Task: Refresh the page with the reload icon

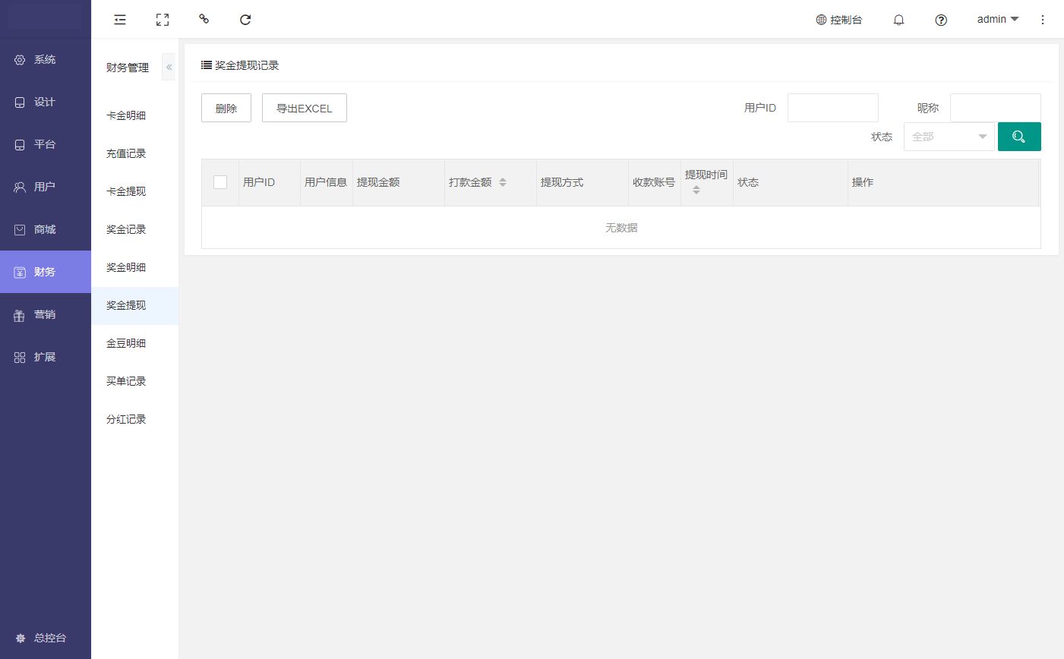Action: tap(245, 20)
